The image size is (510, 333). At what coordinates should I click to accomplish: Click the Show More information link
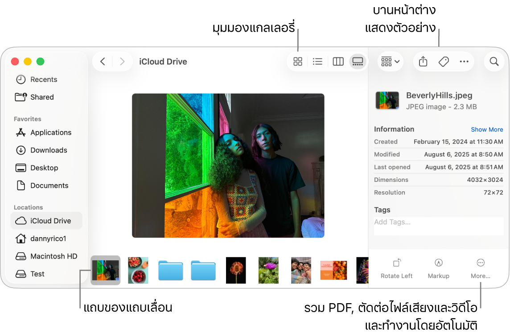pos(487,129)
